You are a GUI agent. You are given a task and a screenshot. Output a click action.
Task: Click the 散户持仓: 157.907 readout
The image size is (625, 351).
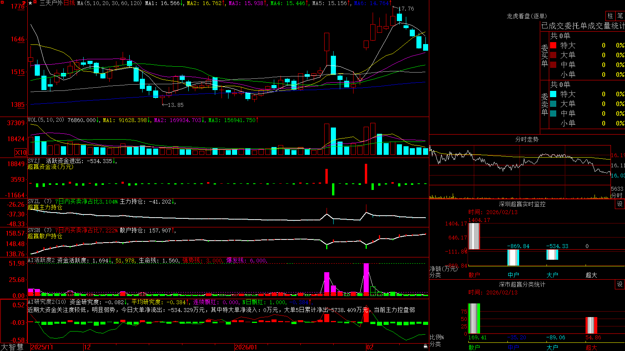146,230
